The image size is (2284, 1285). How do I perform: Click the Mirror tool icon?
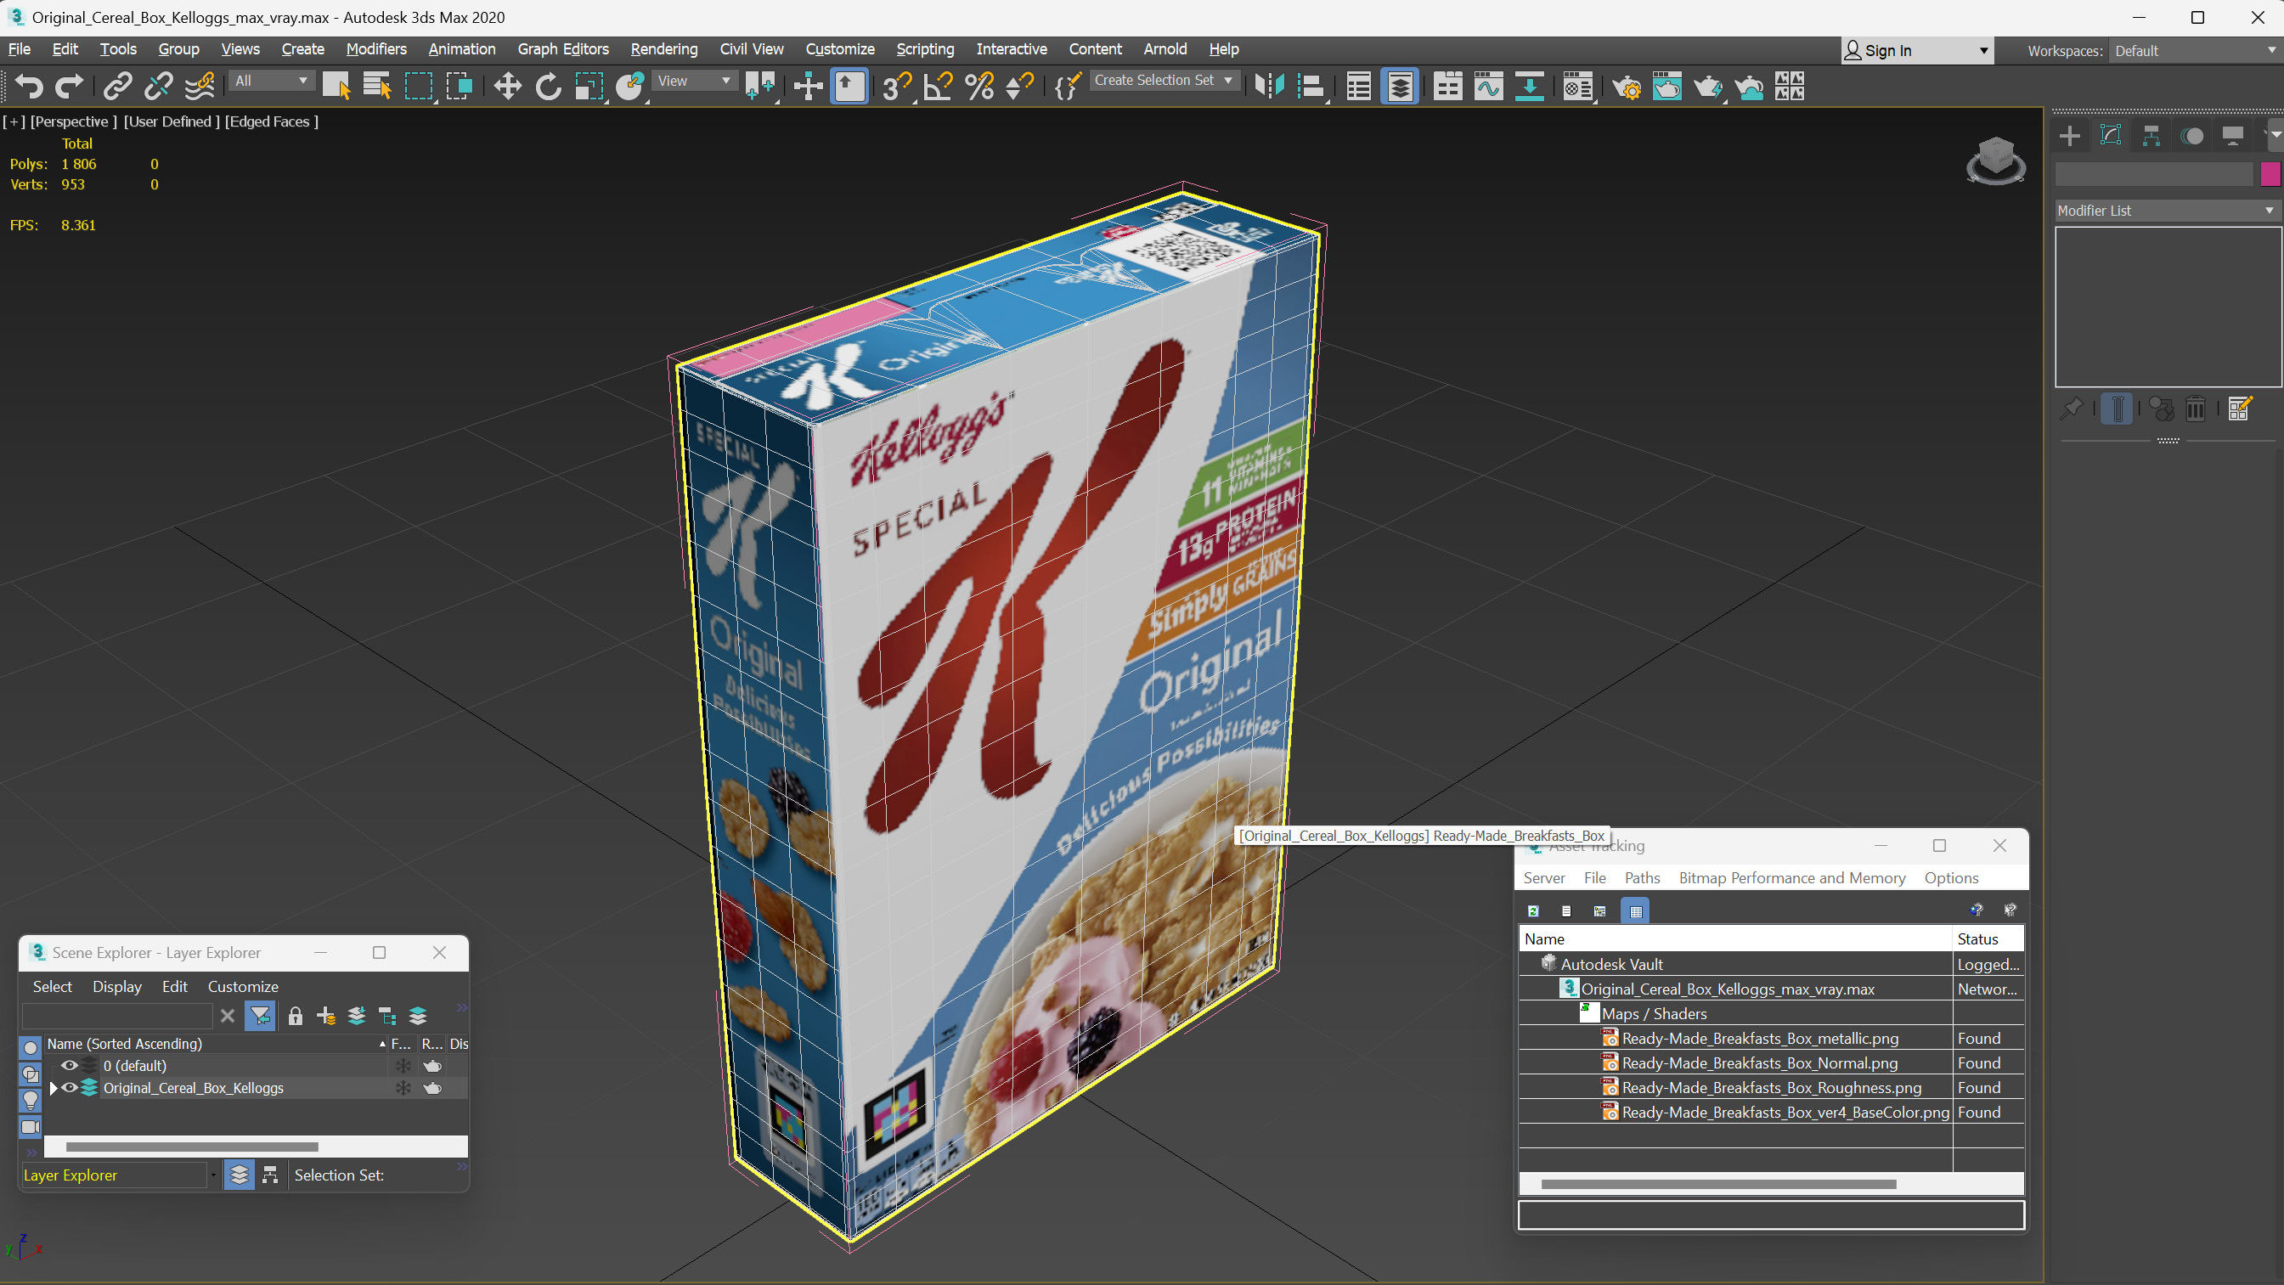[x=1270, y=86]
